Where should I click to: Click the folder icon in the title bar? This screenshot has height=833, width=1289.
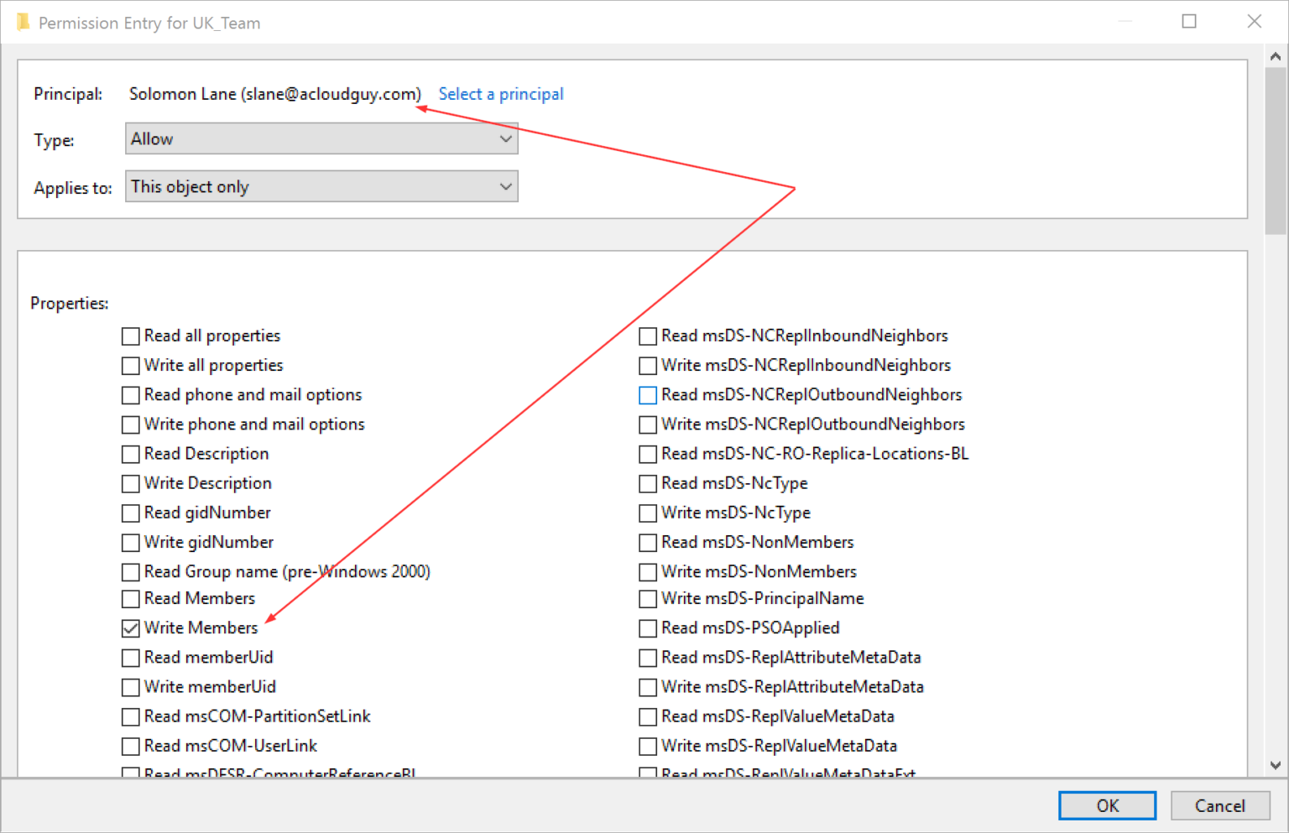tap(23, 22)
